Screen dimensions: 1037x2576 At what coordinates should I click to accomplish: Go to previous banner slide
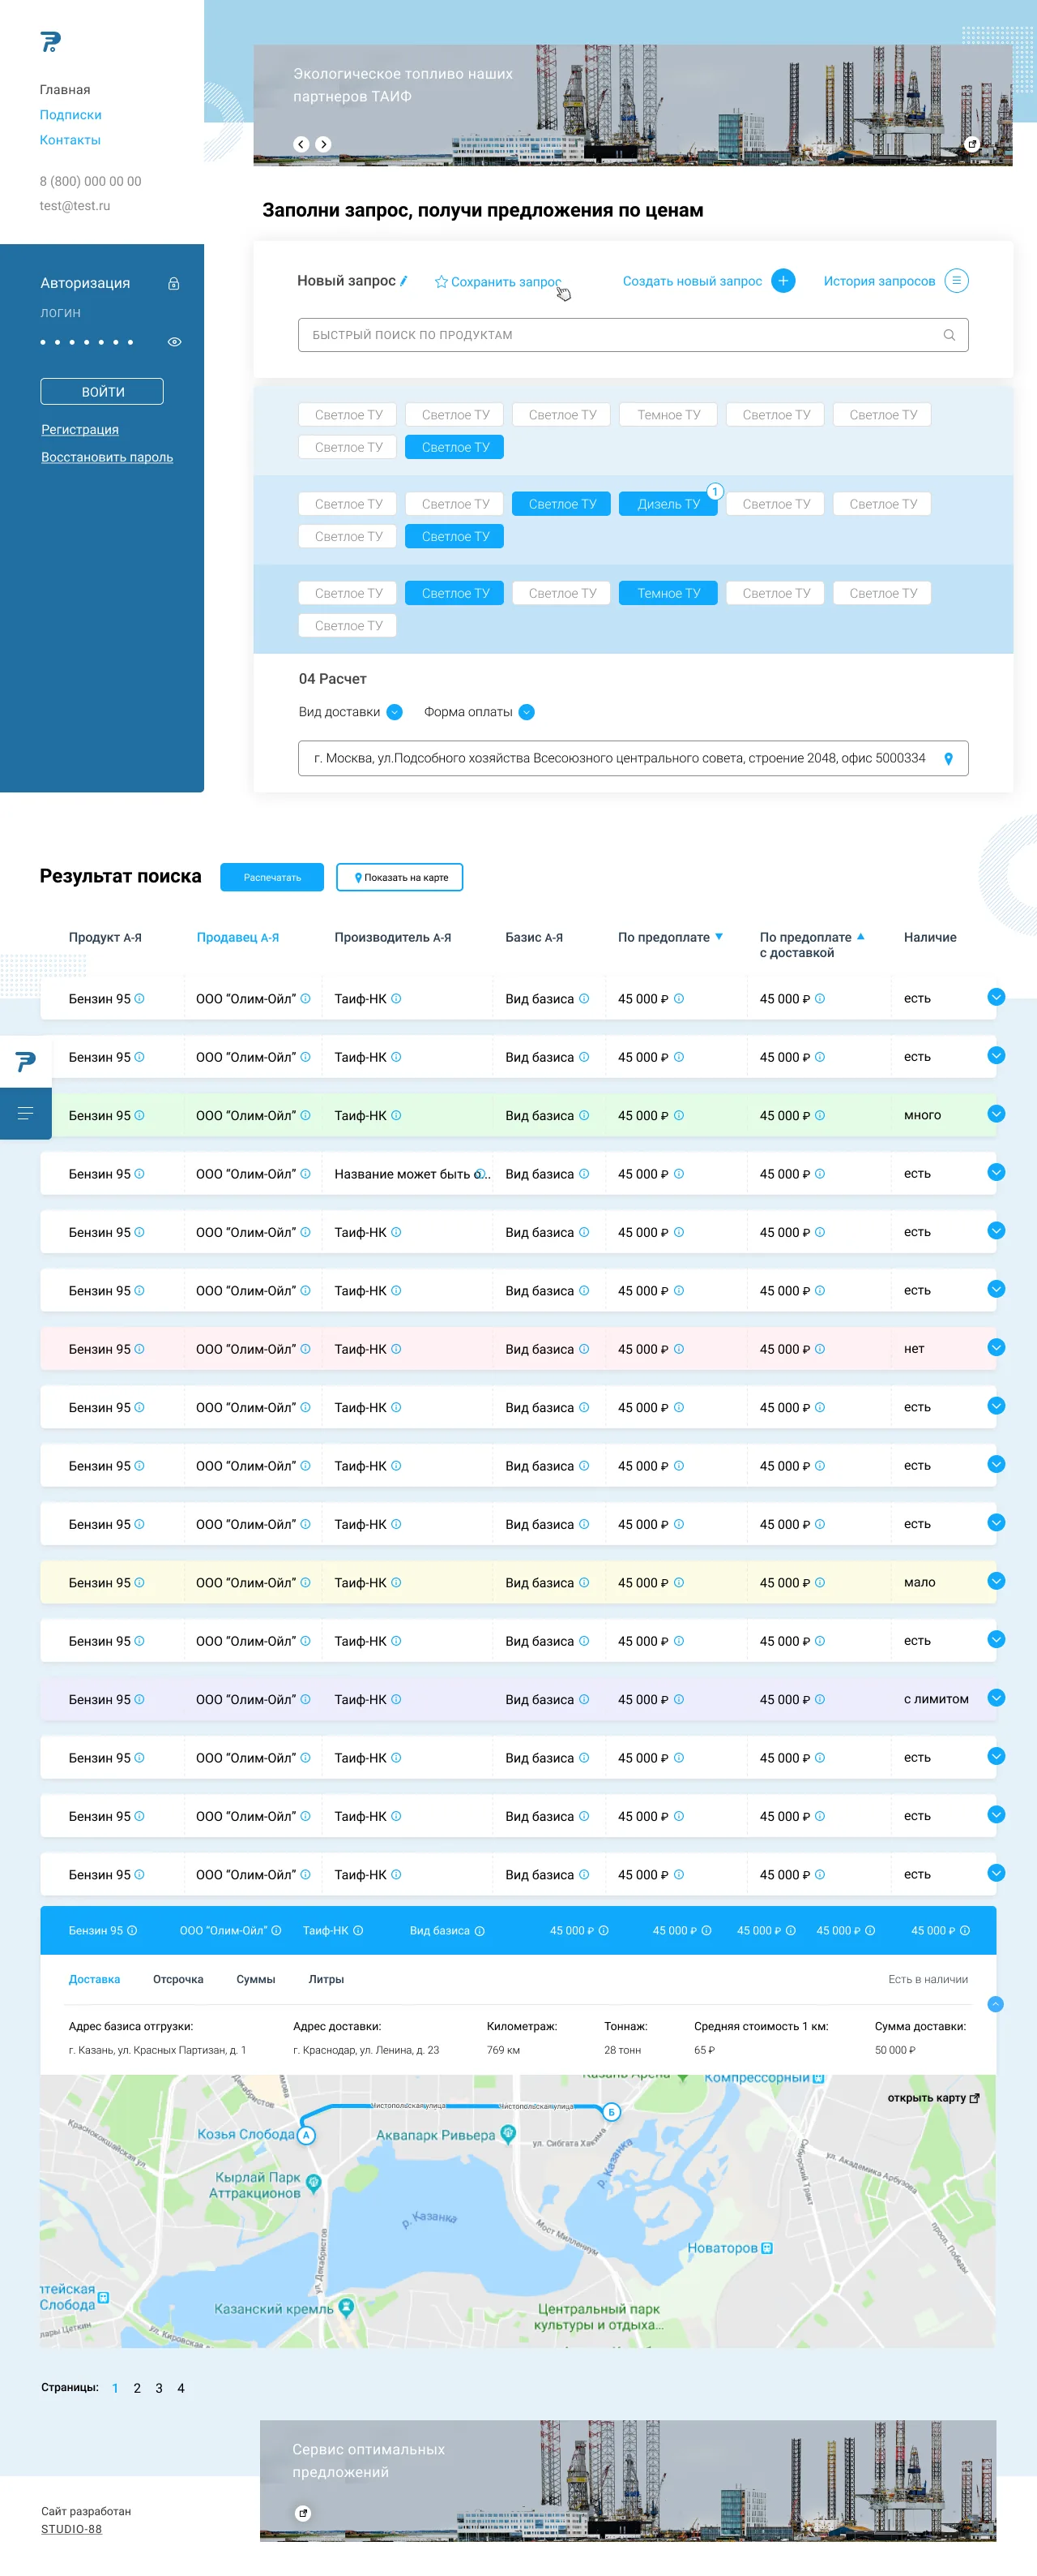coord(301,144)
